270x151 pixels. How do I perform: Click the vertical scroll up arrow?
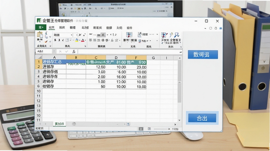tap(180, 58)
